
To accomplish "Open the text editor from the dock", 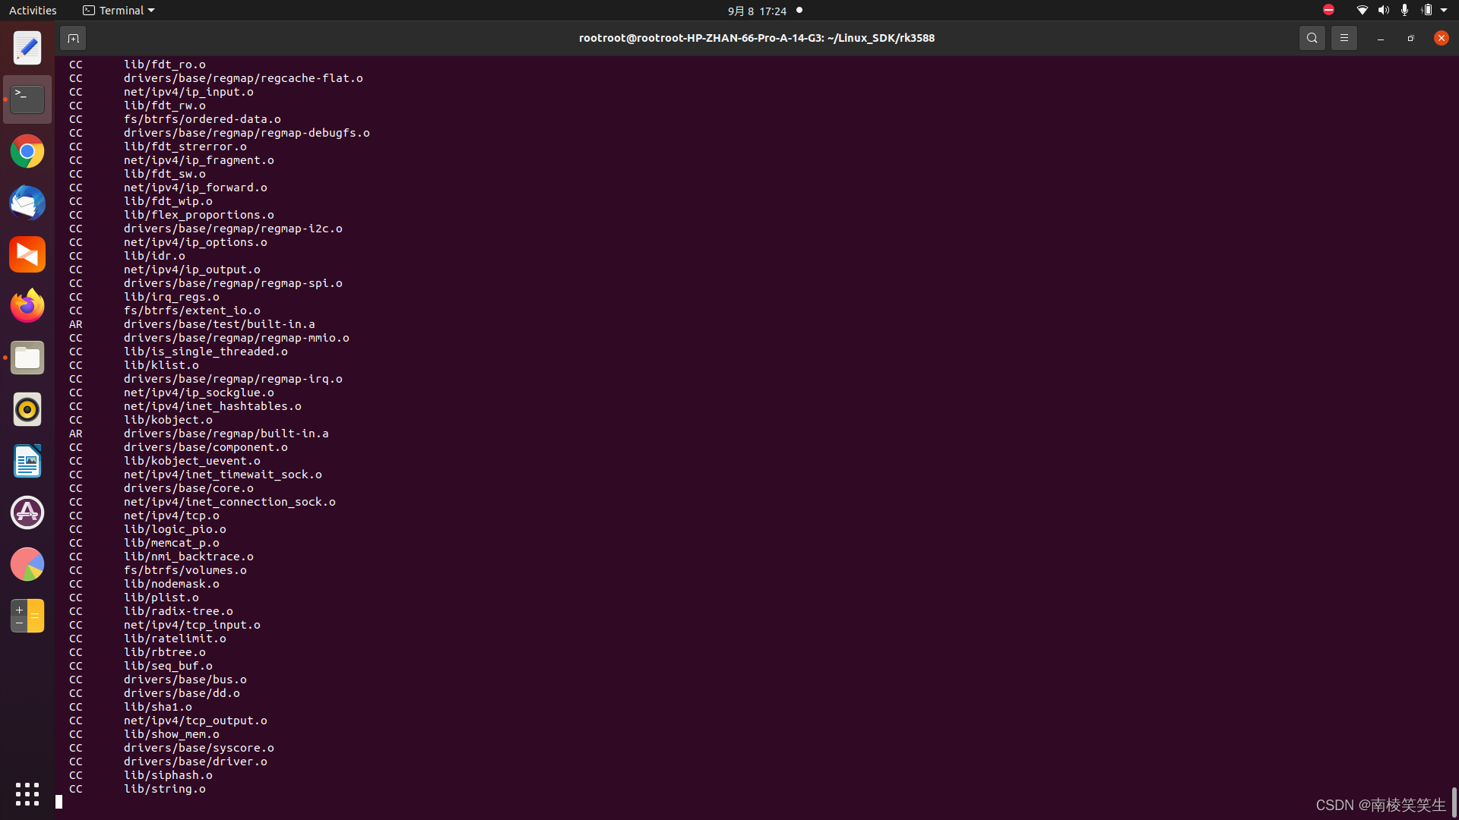I will coord(27,48).
